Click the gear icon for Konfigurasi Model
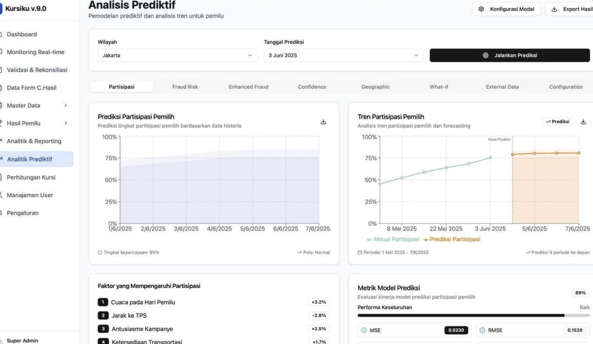 pos(481,9)
